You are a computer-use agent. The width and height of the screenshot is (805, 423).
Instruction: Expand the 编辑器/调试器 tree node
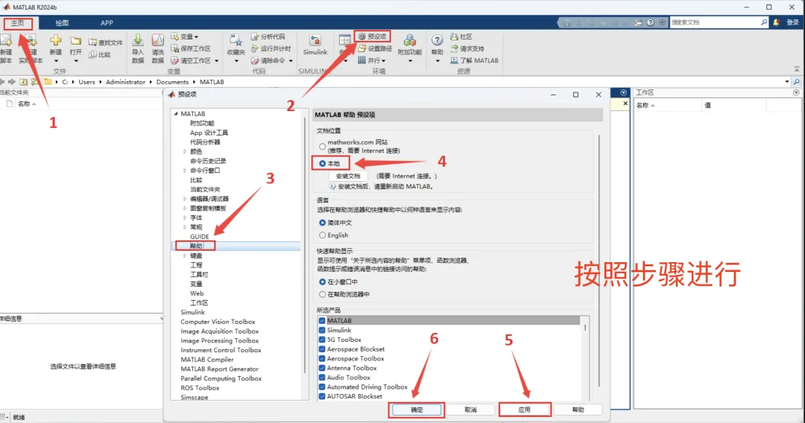click(x=185, y=199)
